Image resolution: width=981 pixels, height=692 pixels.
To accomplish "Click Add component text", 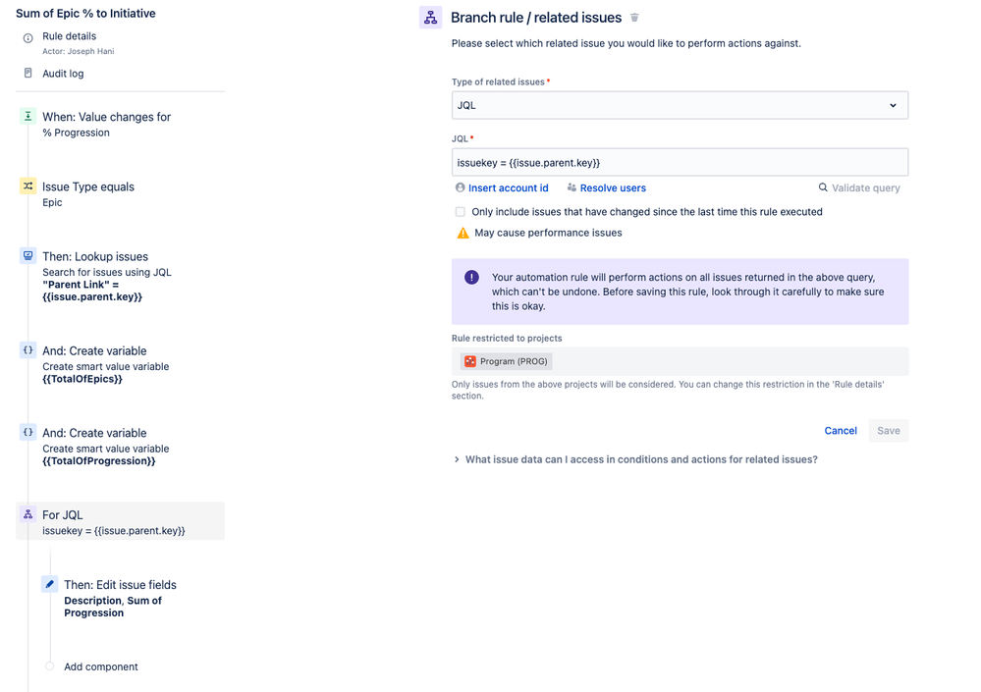I will click(101, 666).
